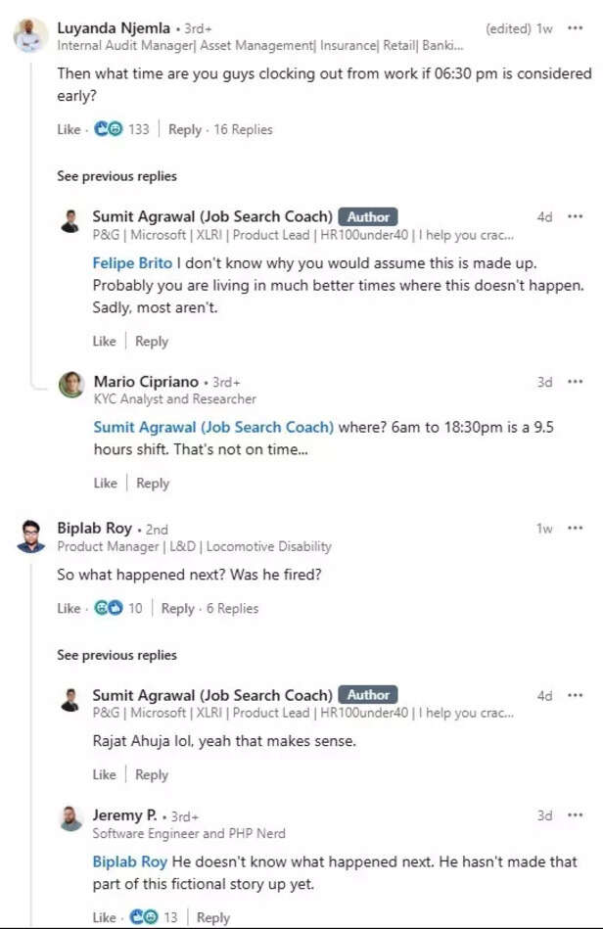Like Jeremy P.'s reply

[104, 917]
